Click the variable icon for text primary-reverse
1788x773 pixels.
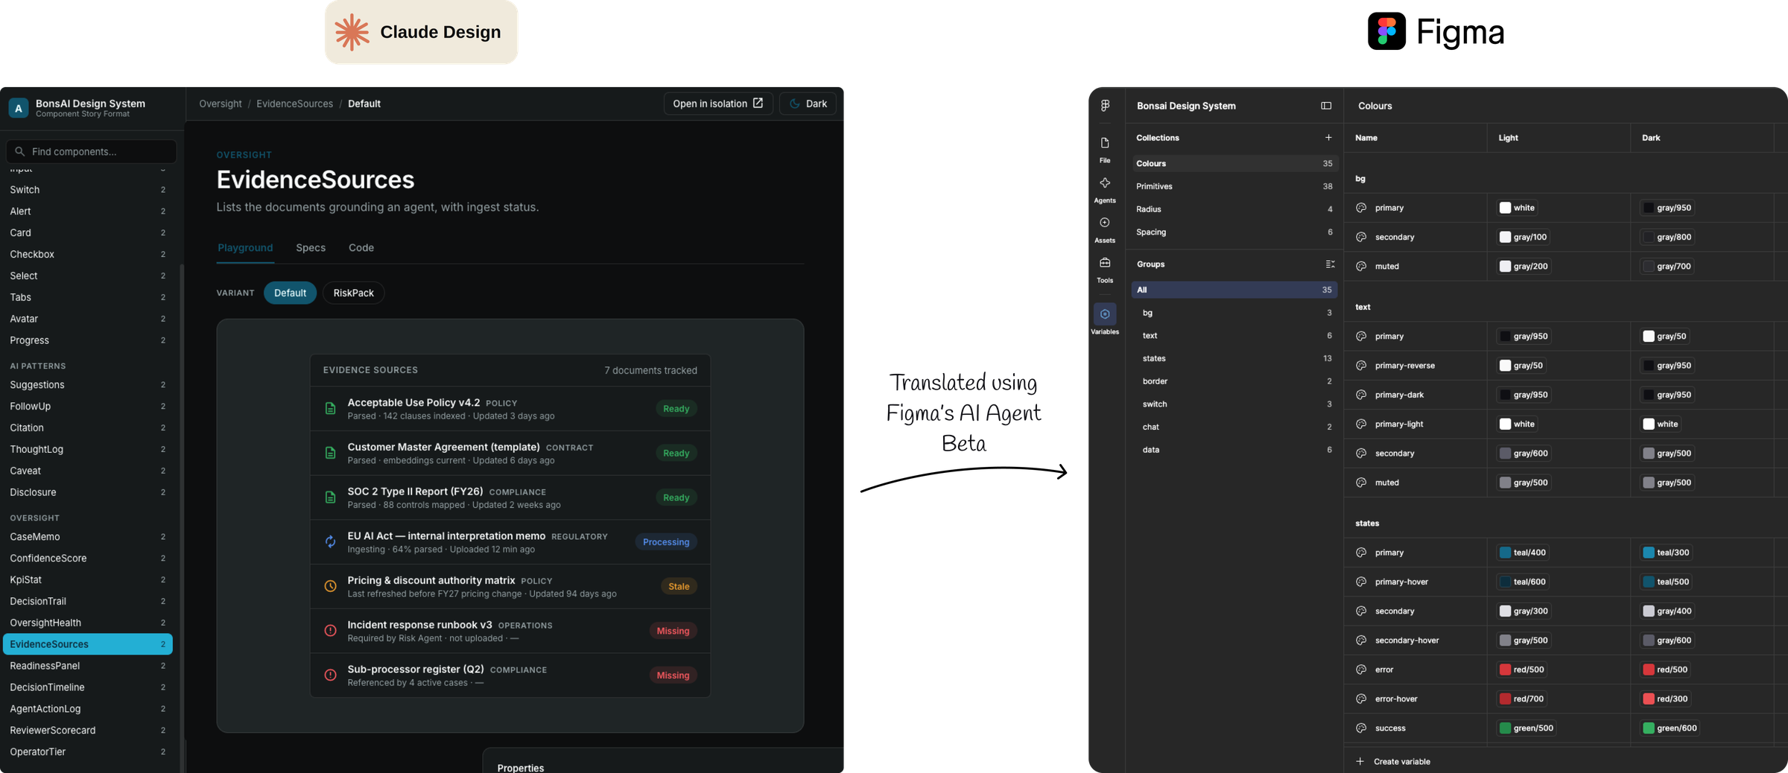click(x=1361, y=366)
